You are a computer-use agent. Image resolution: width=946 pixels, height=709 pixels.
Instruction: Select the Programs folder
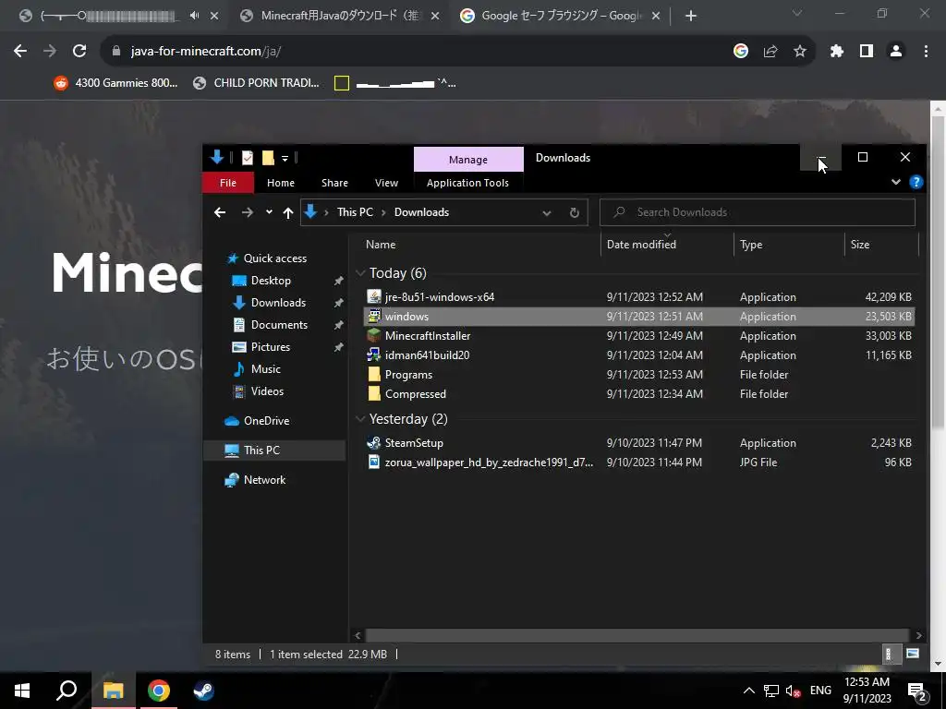[639, 375]
